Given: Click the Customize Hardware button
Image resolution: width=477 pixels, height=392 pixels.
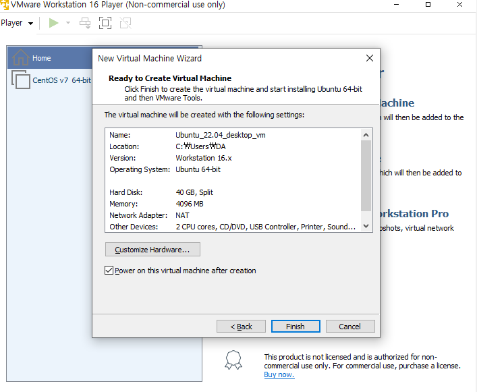Looking at the screenshot, I should point(152,250).
